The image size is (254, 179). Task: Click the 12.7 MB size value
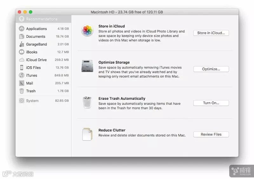(x=63, y=52)
